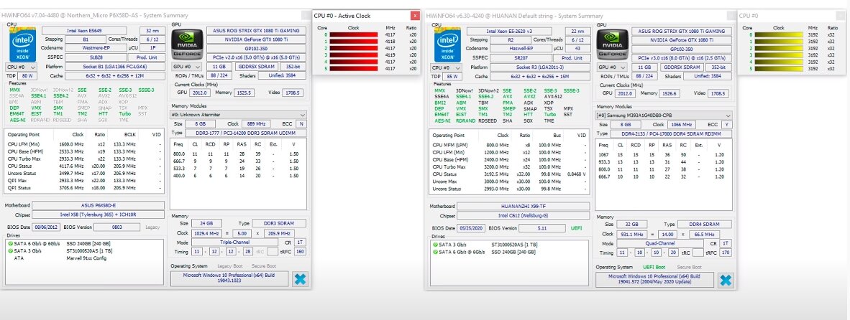The height and width of the screenshot is (320, 850).
Task: Click the BIOS Version 0803 field
Action: [x=117, y=227]
